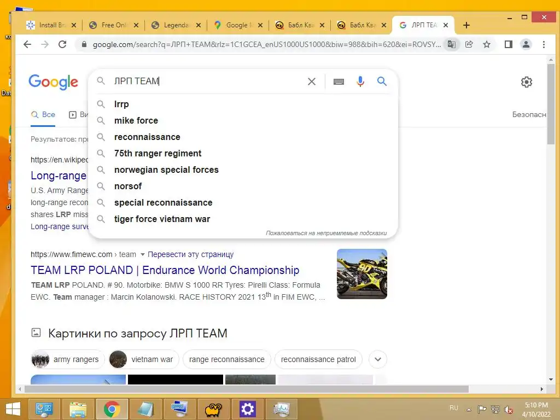Filter images by reconnaissance patrol chip
Viewport: 560px width, 420px height.
pos(318,359)
